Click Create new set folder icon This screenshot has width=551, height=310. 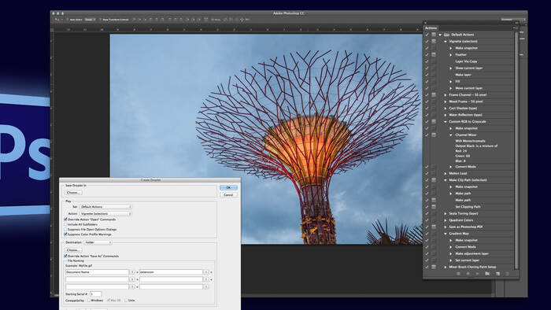tap(487, 274)
